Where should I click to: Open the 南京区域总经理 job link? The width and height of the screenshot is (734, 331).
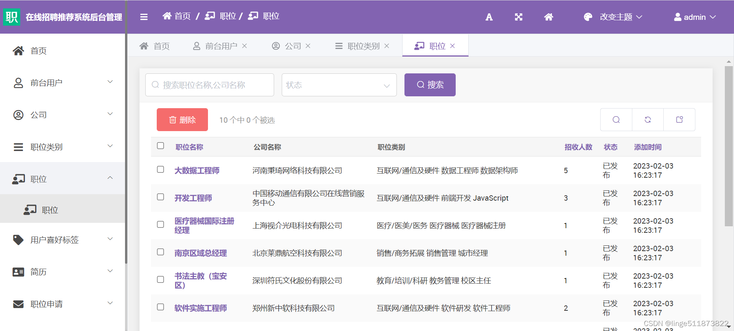201,253
